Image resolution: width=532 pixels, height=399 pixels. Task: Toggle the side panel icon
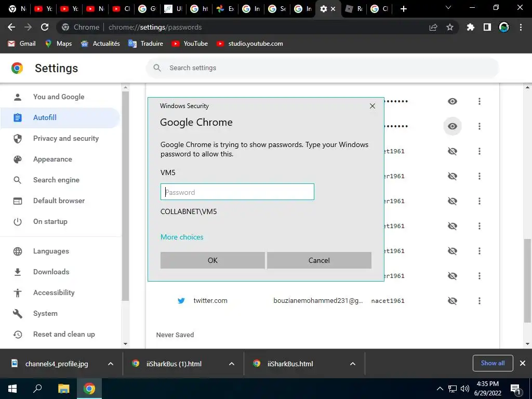point(487,27)
